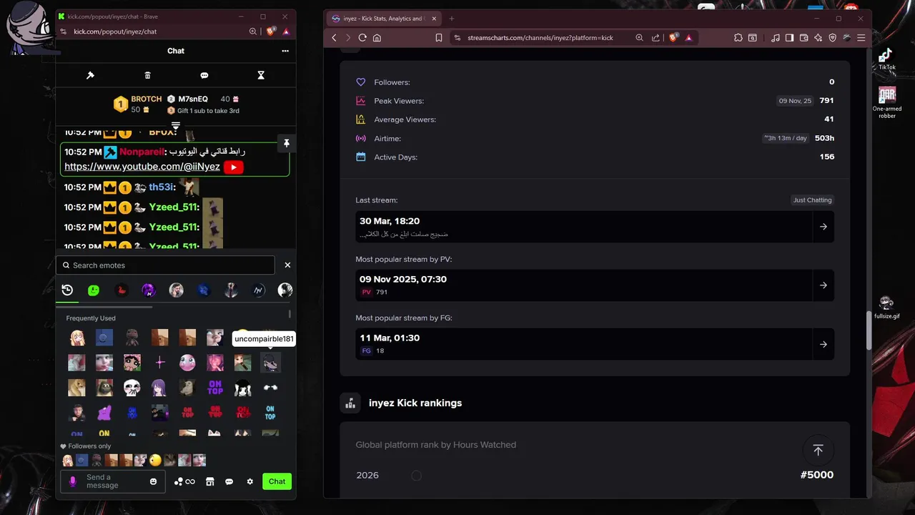Open the moderation hammer tool in chat

point(91,75)
